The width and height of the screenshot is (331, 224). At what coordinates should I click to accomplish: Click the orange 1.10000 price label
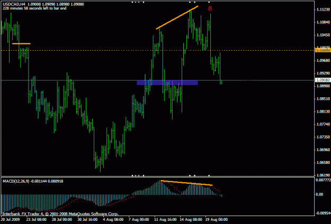click(x=323, y=50)
